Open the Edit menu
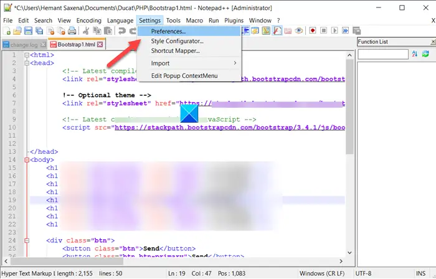 [x=24, y=21]
